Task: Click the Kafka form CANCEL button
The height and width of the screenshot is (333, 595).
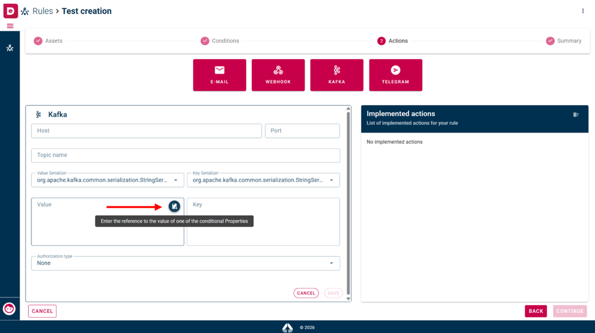Action: [306, 293]
